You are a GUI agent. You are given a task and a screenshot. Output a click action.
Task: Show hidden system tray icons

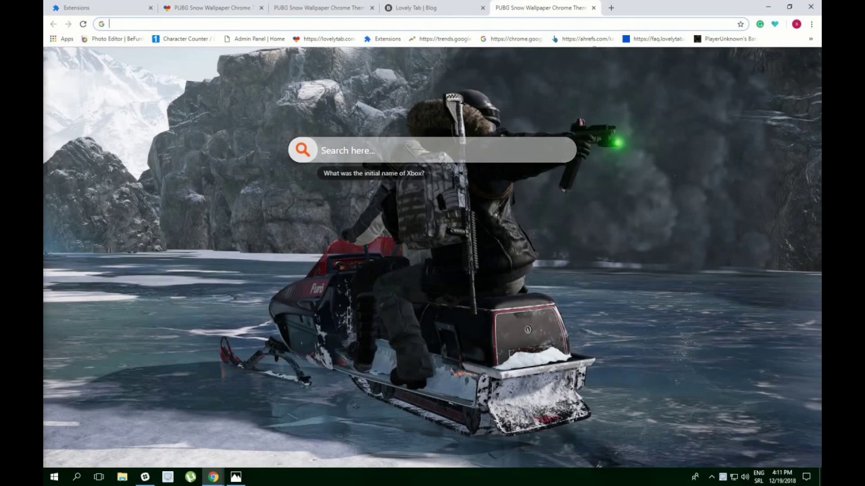712,477
